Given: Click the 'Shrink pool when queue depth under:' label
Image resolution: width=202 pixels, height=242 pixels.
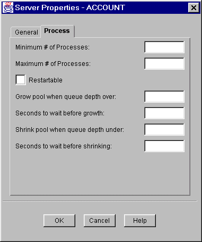Looking at the screenshot, I should (70, 130).
